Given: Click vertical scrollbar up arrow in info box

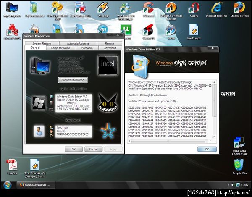Looking at the screenshot, I should (x=214, y=82).
